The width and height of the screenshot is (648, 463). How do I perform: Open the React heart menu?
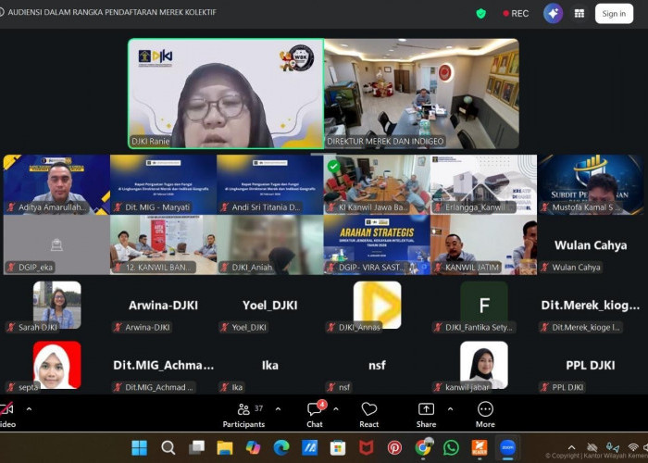[369, 416]
